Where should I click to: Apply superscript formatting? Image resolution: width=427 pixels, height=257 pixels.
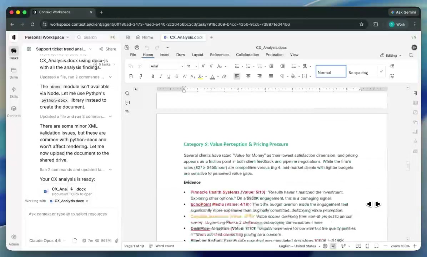tap(185, 76)
